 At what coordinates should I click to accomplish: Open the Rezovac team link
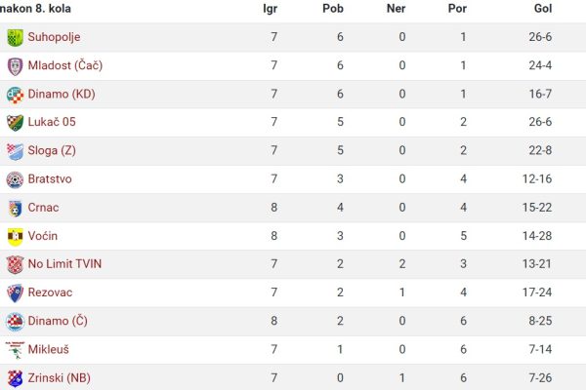[50, 292]
